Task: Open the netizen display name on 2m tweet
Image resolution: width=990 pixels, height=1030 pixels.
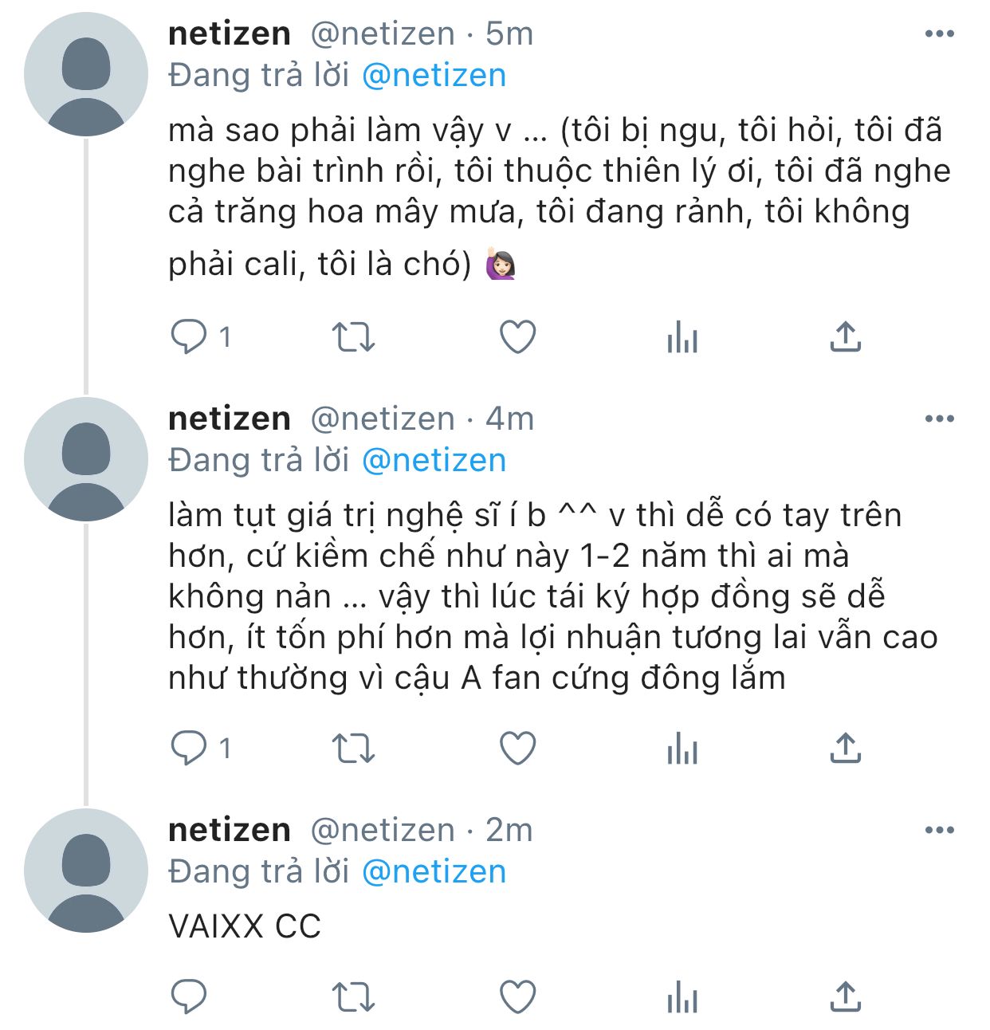Action: pyautogui.click(x=230, y=830)
